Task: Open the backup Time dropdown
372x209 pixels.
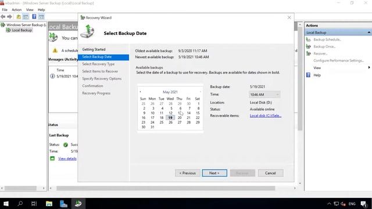Action: (264, 95)
